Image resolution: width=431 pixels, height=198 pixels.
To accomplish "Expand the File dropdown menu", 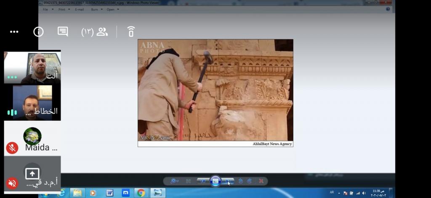I will (47, 9).
